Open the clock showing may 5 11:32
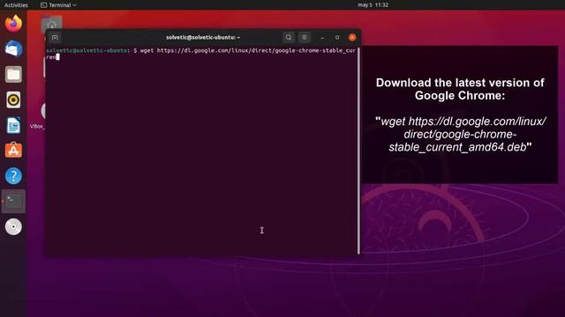Image resolution: width=565 pixels, height=317 pixels. tap(373, 5)
